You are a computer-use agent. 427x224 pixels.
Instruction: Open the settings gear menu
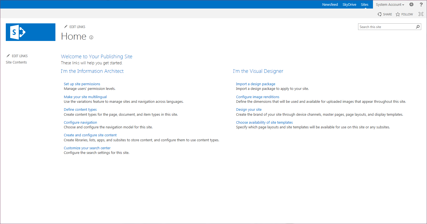point(411,4)
